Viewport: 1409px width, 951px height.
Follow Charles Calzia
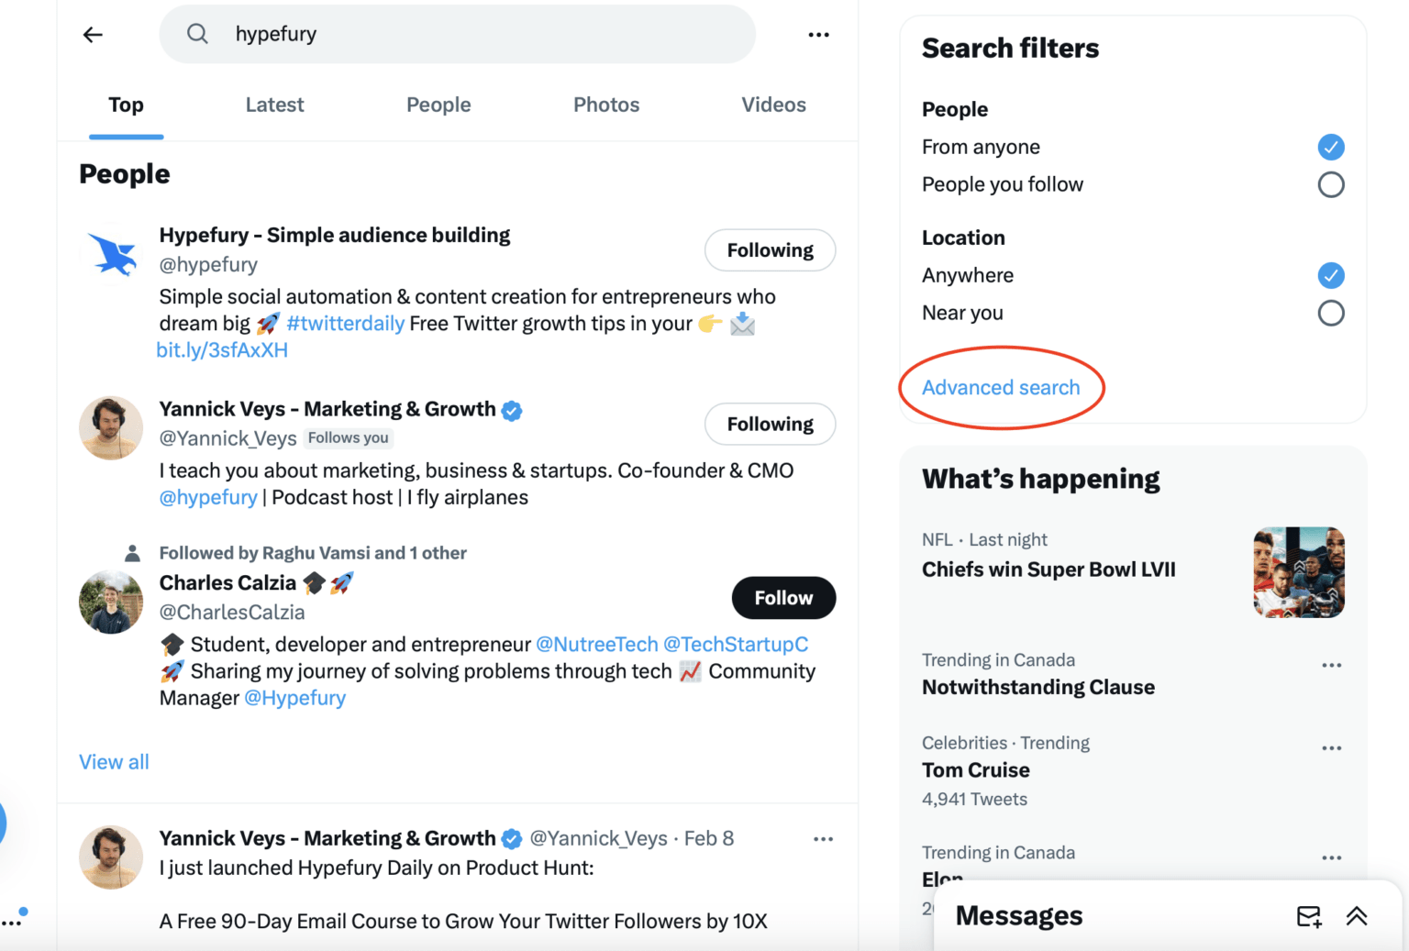pyautogui.click(x=782, y=598)
